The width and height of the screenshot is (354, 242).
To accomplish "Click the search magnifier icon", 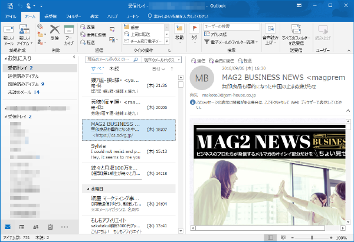I will click(x=136, y=59).
